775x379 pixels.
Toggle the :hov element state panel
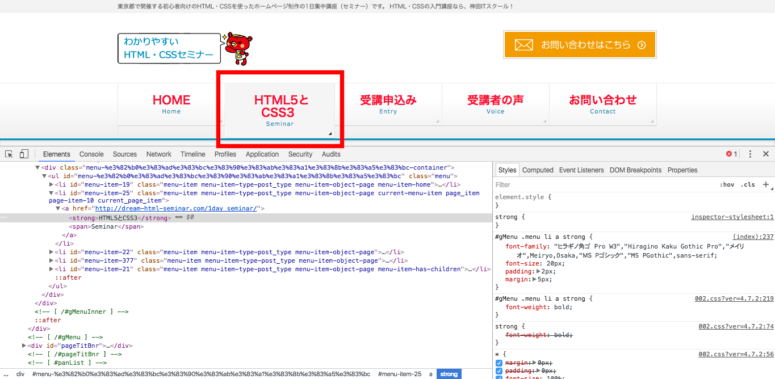(727, 185)
